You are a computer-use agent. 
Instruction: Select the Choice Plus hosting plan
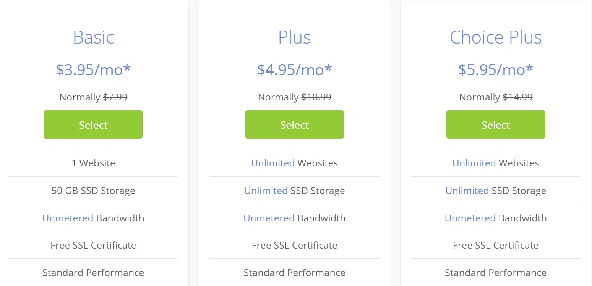[x=495, y=124]
